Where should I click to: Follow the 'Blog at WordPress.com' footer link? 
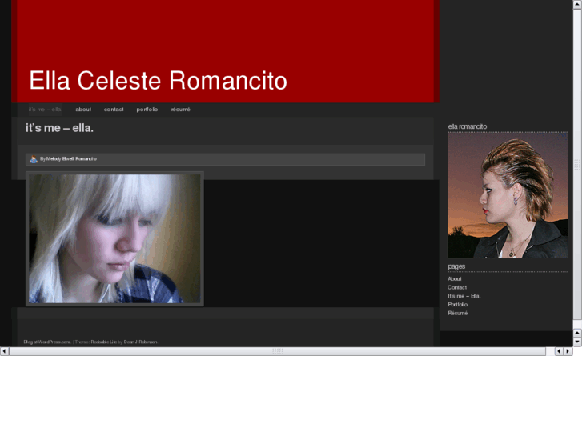pos(46,342)
